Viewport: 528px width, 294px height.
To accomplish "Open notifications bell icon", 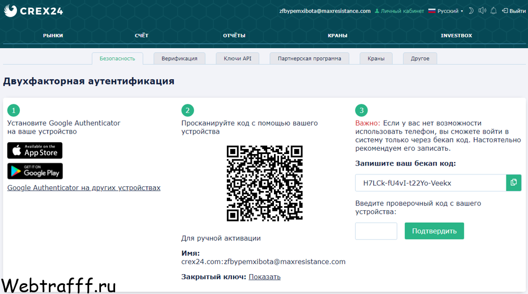I will 493,11.
